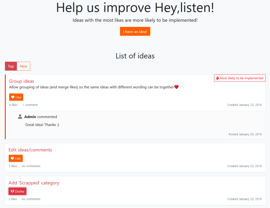Click the '3 likes' count
This screenshot has width=270, height=208.
click(13, 166)
